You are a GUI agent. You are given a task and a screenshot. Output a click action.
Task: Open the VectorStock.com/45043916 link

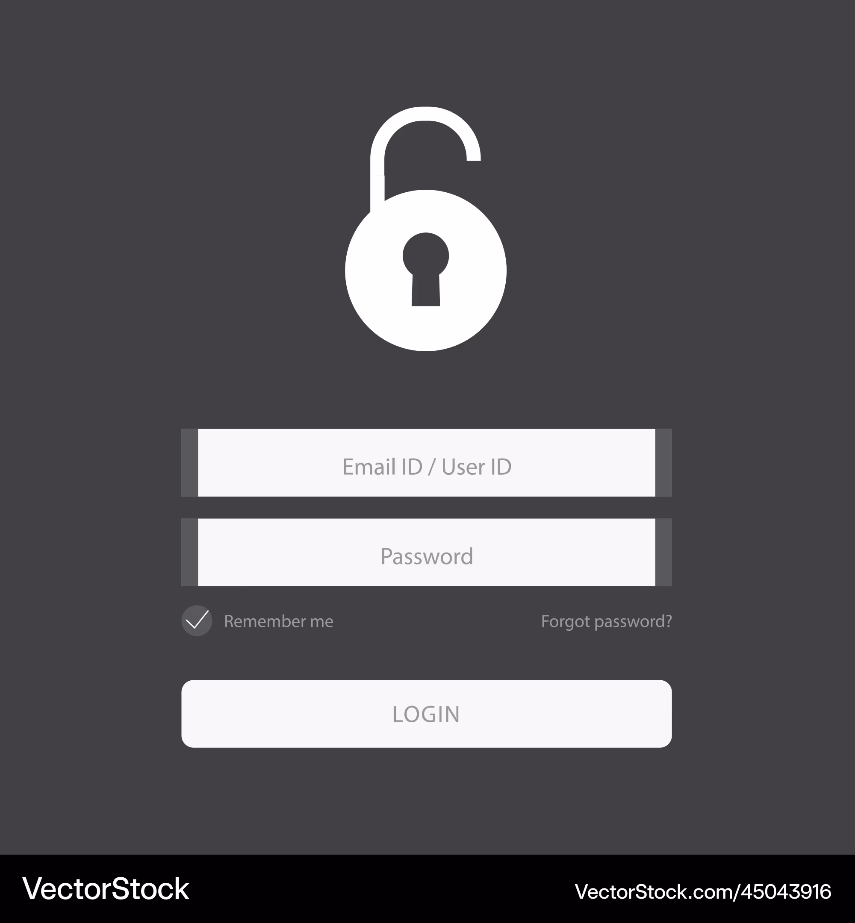(x=703, y=891)
